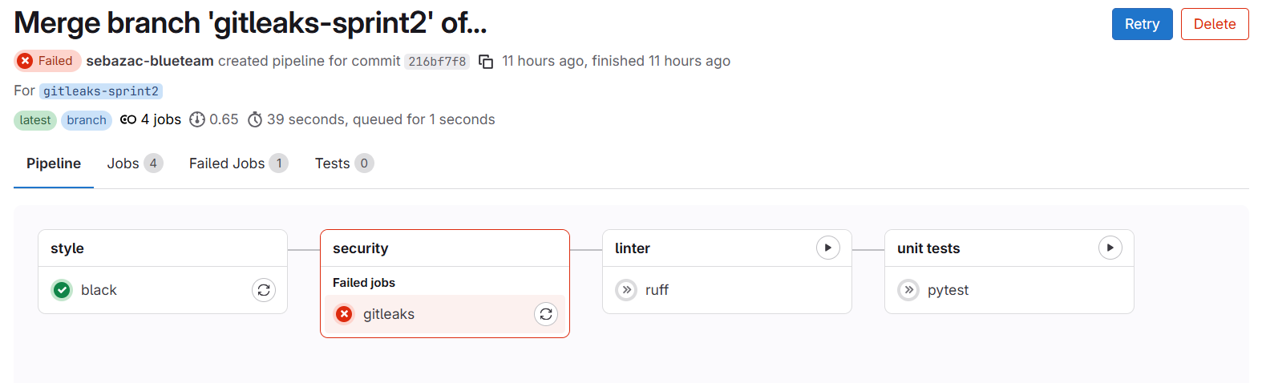
Task: Switch to the Pipeline tab
Action: point(54,163)
